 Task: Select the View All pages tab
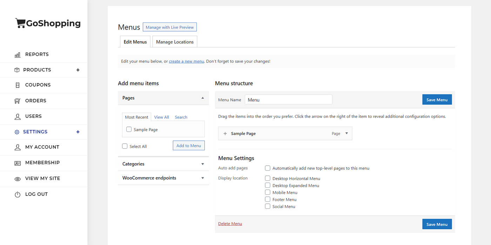(162, 117)
